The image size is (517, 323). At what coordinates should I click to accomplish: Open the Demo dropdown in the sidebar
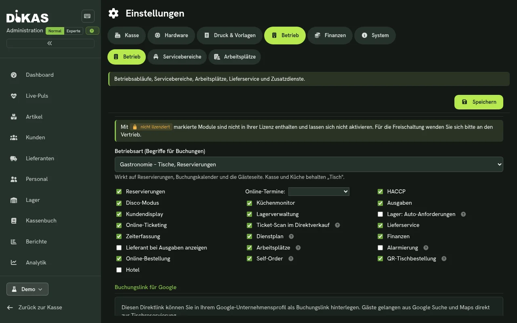(27, 289)
